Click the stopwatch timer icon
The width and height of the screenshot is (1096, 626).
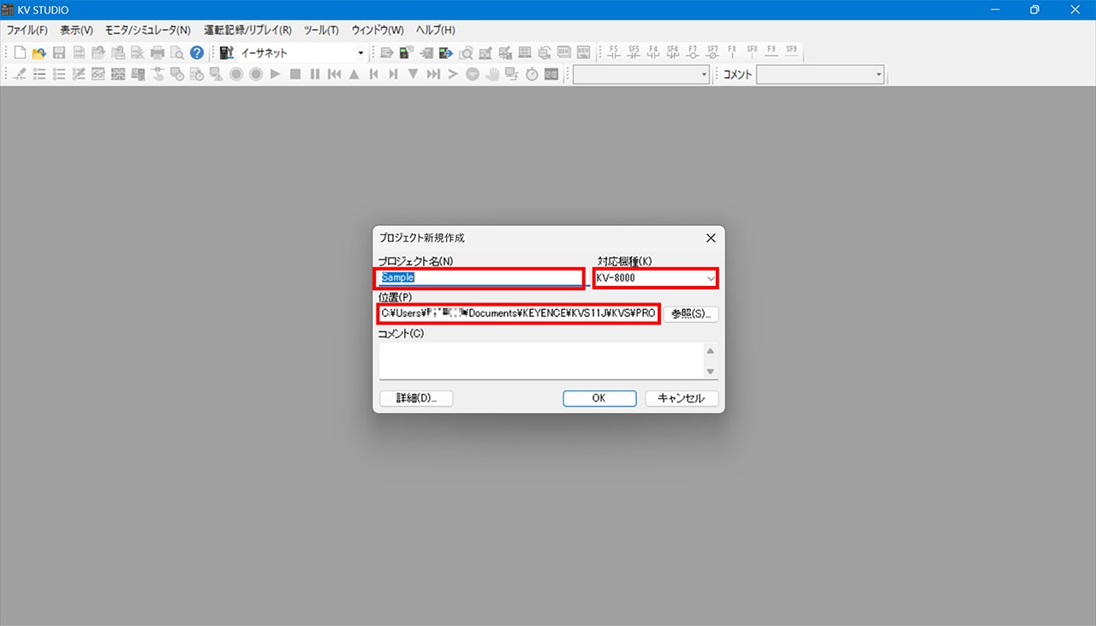[x=532, y=75]
